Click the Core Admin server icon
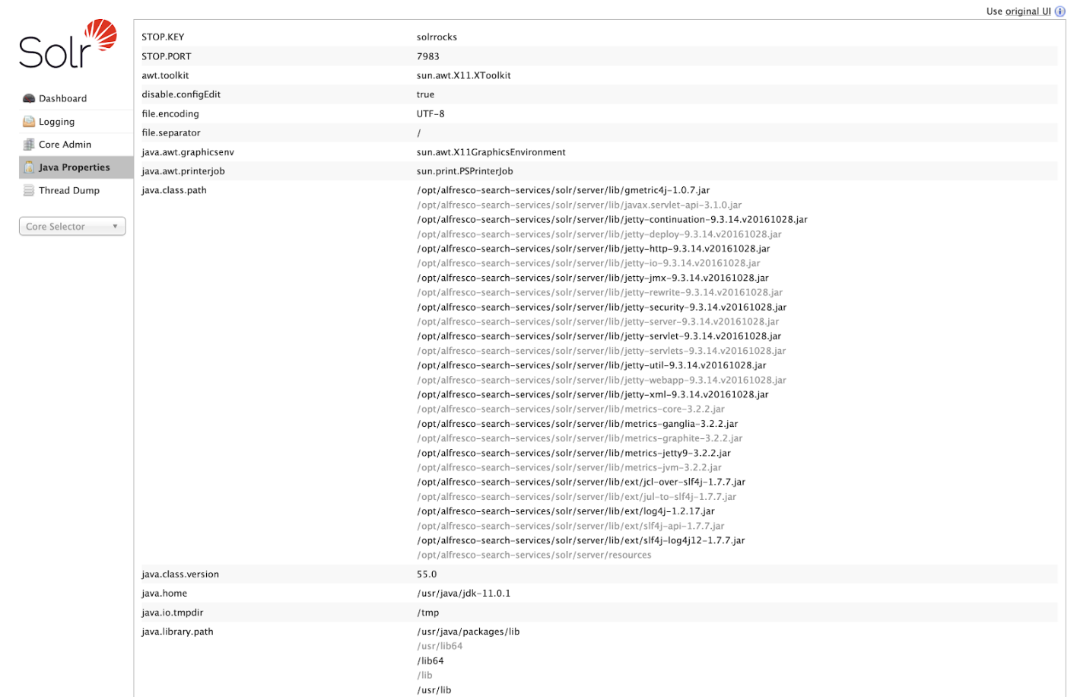The height and width of the screenshot is (697, 1077). tap(29, 145)
